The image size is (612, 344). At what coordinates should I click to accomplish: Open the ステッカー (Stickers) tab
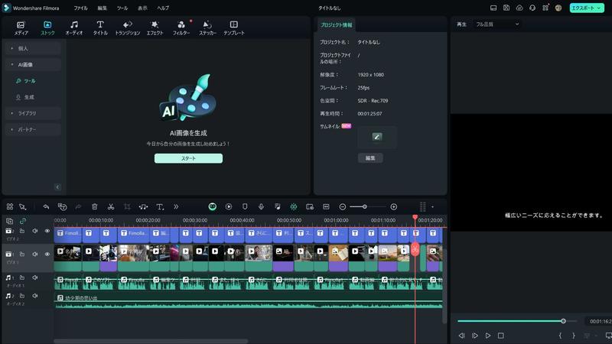207,28
